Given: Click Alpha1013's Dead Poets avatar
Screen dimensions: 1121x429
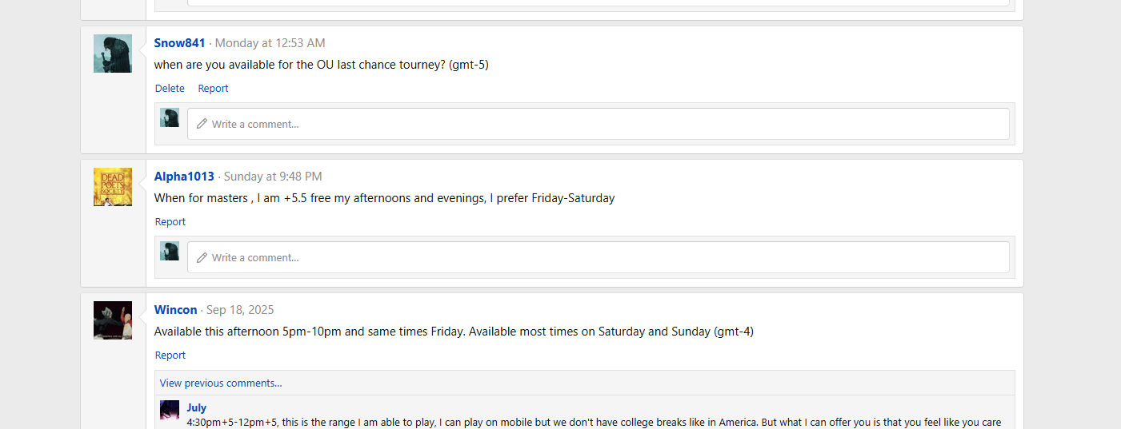Looking at the screenshot, I should coord(113,187).
